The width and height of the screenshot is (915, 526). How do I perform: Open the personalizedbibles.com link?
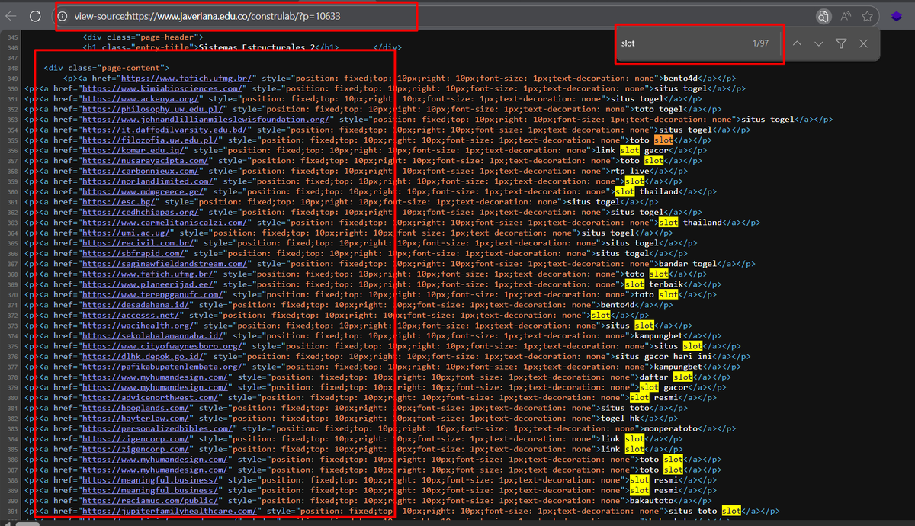(x=159, y=428)
